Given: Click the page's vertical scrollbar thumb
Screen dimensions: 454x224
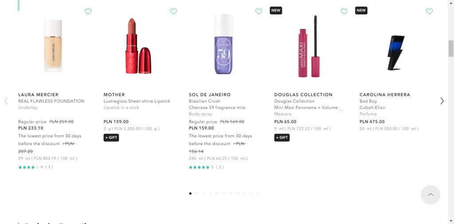Looking at the screenshot, I should click(451, 48).
